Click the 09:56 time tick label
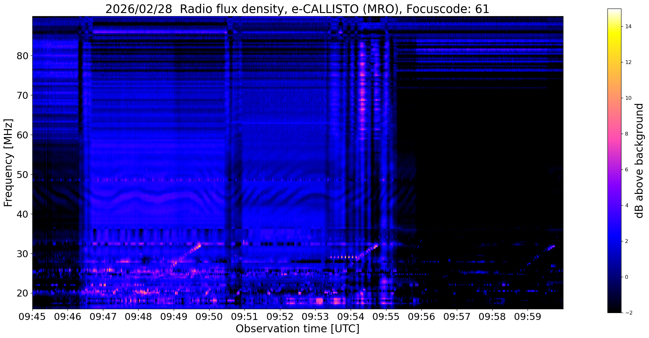The image size is (649, 338). click(422, 317)
